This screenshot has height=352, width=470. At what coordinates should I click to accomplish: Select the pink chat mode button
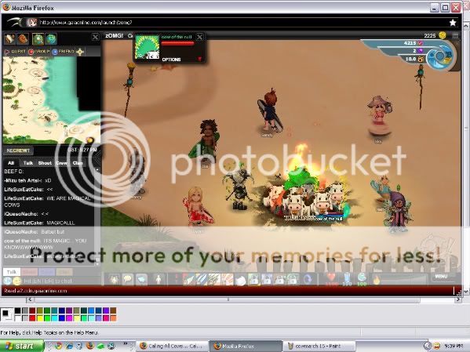(x=29, y=272)
